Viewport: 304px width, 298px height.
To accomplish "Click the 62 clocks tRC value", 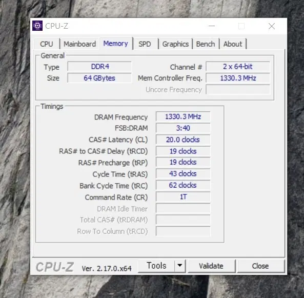I will click(x=183, y=185).
